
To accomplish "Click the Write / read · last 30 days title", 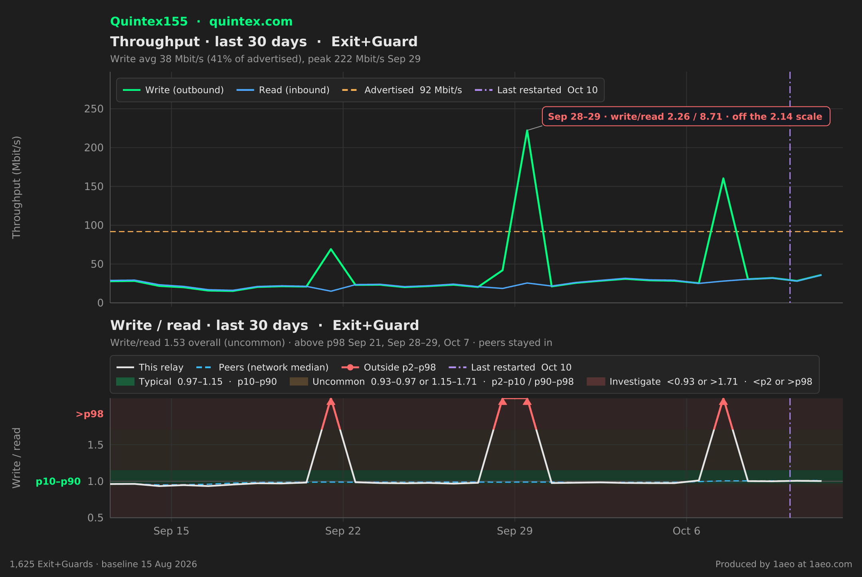I will click(x=265, y=326).
